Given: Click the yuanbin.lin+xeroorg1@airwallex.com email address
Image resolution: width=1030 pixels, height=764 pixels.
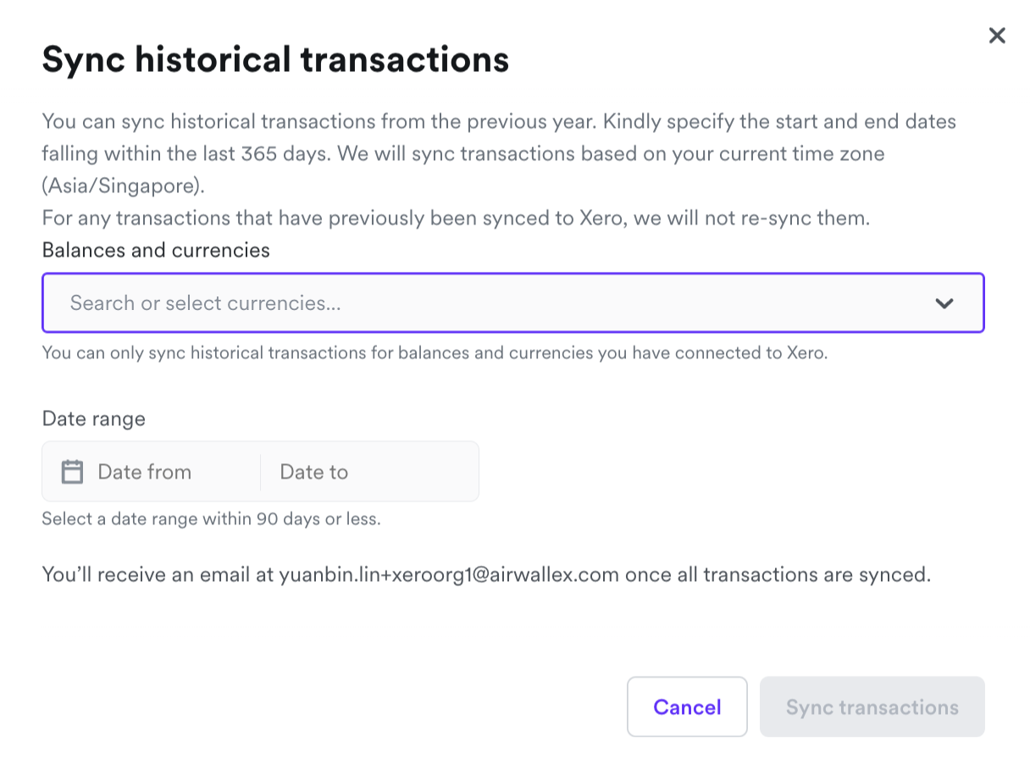Looking at the screenshot, I should click(449, 575).
